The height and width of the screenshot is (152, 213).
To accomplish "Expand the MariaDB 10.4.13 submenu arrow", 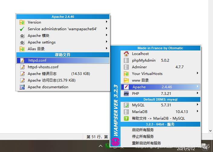I will pos(198,111).
